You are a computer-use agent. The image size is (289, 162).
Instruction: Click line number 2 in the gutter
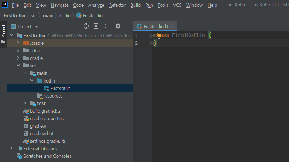(x=136, y=43)
